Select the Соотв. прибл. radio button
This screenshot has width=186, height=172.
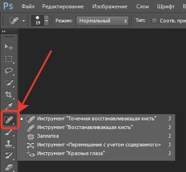154,21
